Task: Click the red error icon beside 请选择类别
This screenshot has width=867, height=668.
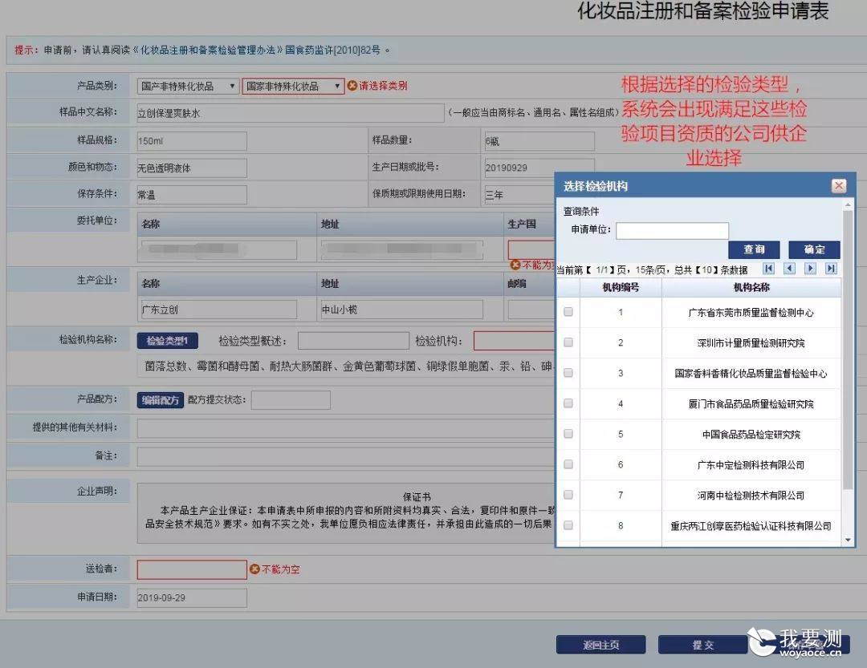Action: point(352,86)
